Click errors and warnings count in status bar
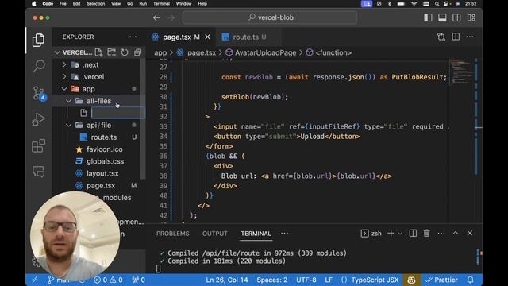The width and height of the screenshot is (508, 286). (108, 280)
